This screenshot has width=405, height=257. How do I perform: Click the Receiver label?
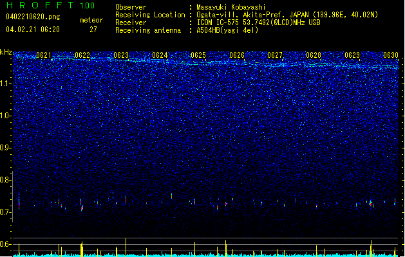pos(131,22)
